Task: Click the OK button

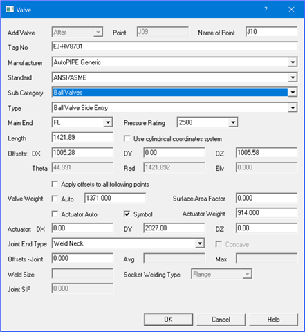Action: pos(168,320)
